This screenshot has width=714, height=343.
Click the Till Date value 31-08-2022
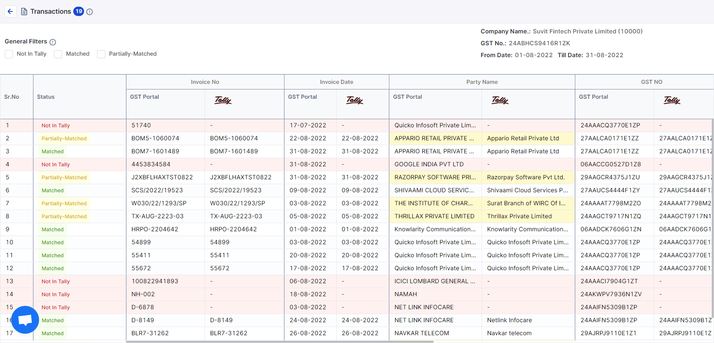(x=604, y=55)
